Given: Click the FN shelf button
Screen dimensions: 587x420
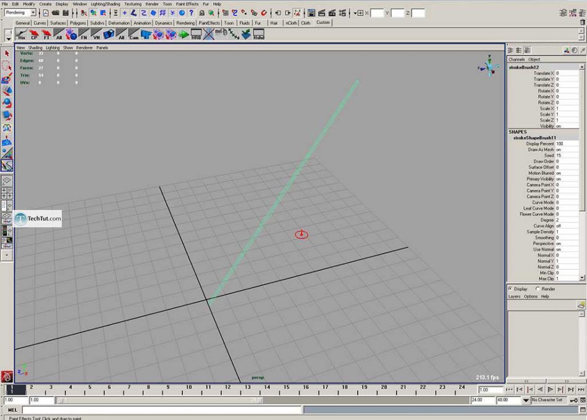Looking at the screenshot, I should point(83,35).
